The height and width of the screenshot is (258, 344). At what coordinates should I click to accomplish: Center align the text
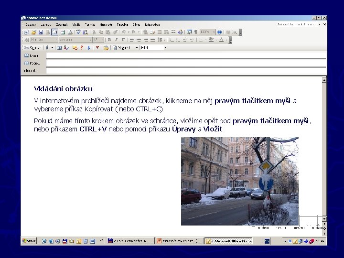139,40
